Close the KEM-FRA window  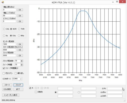[x=122, y=2]
